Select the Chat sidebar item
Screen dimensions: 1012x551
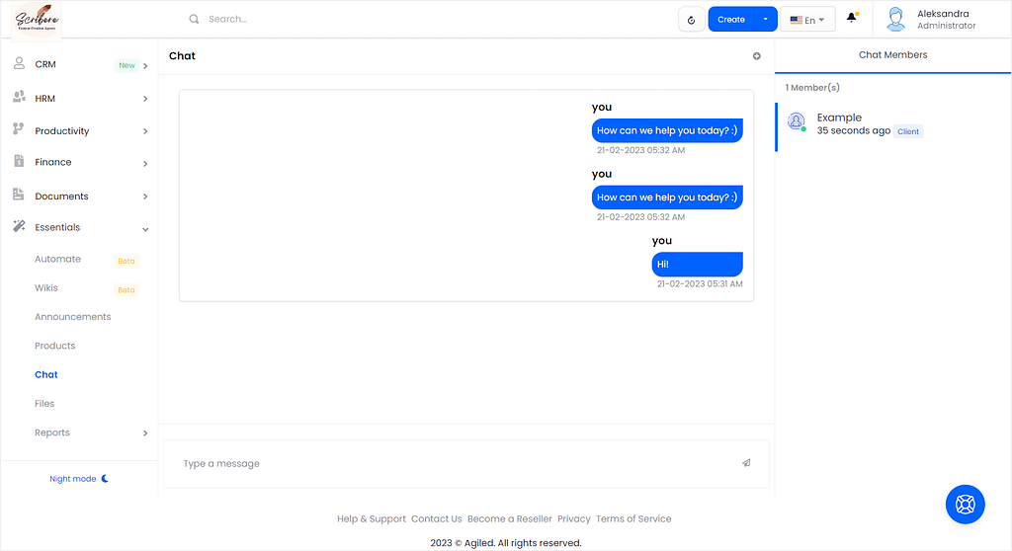45,375
